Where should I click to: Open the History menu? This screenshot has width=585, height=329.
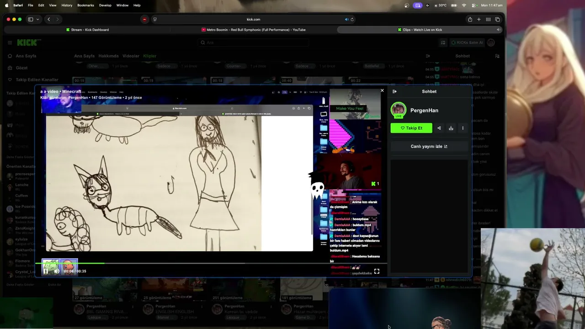(x=67, y=5)
